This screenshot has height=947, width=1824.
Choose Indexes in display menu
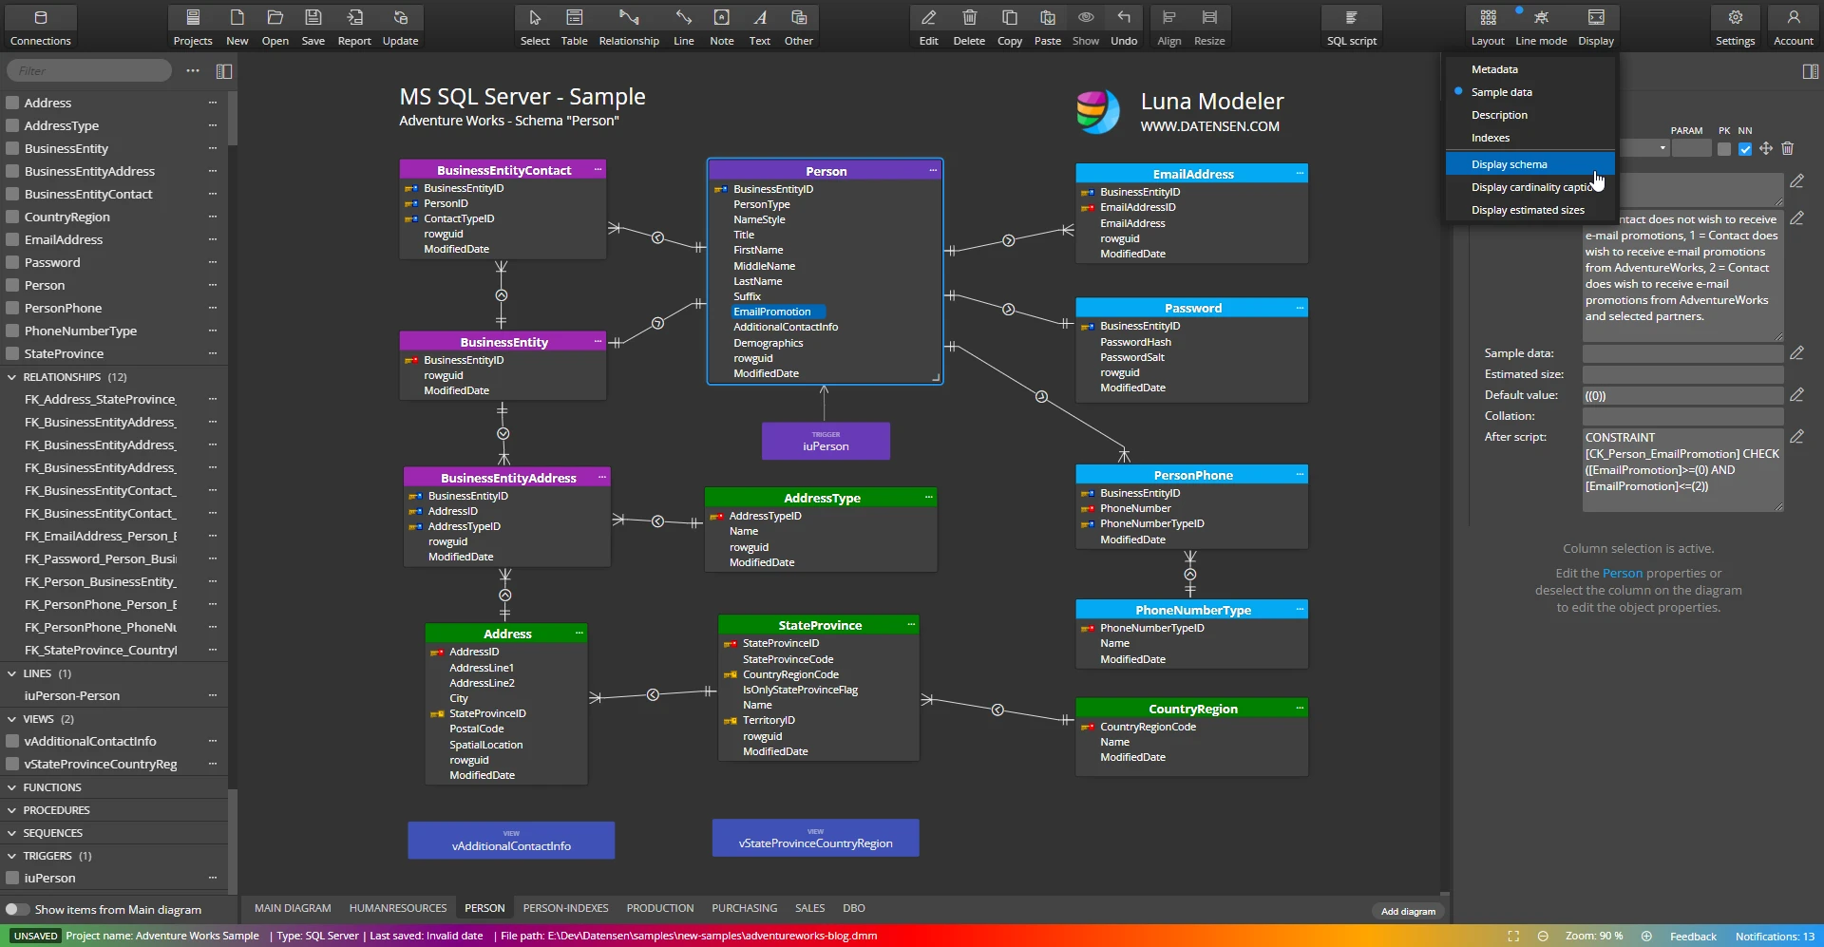point(1530,138)
